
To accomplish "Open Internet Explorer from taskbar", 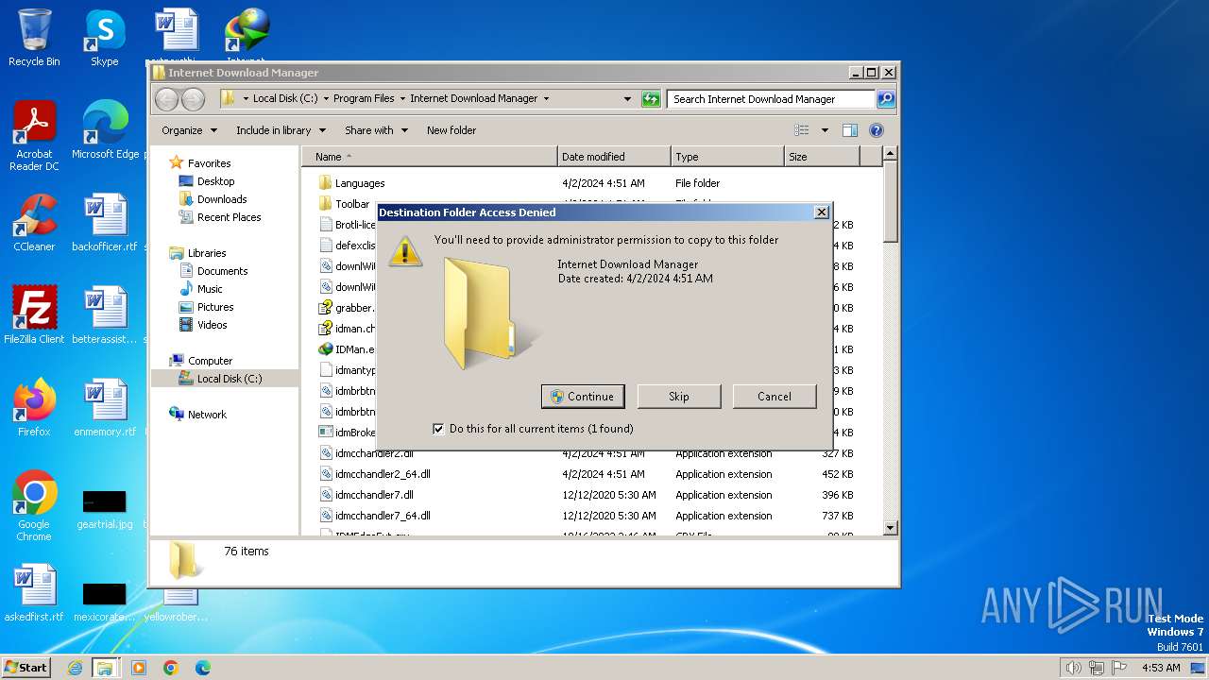I will (x=76, y=668).
